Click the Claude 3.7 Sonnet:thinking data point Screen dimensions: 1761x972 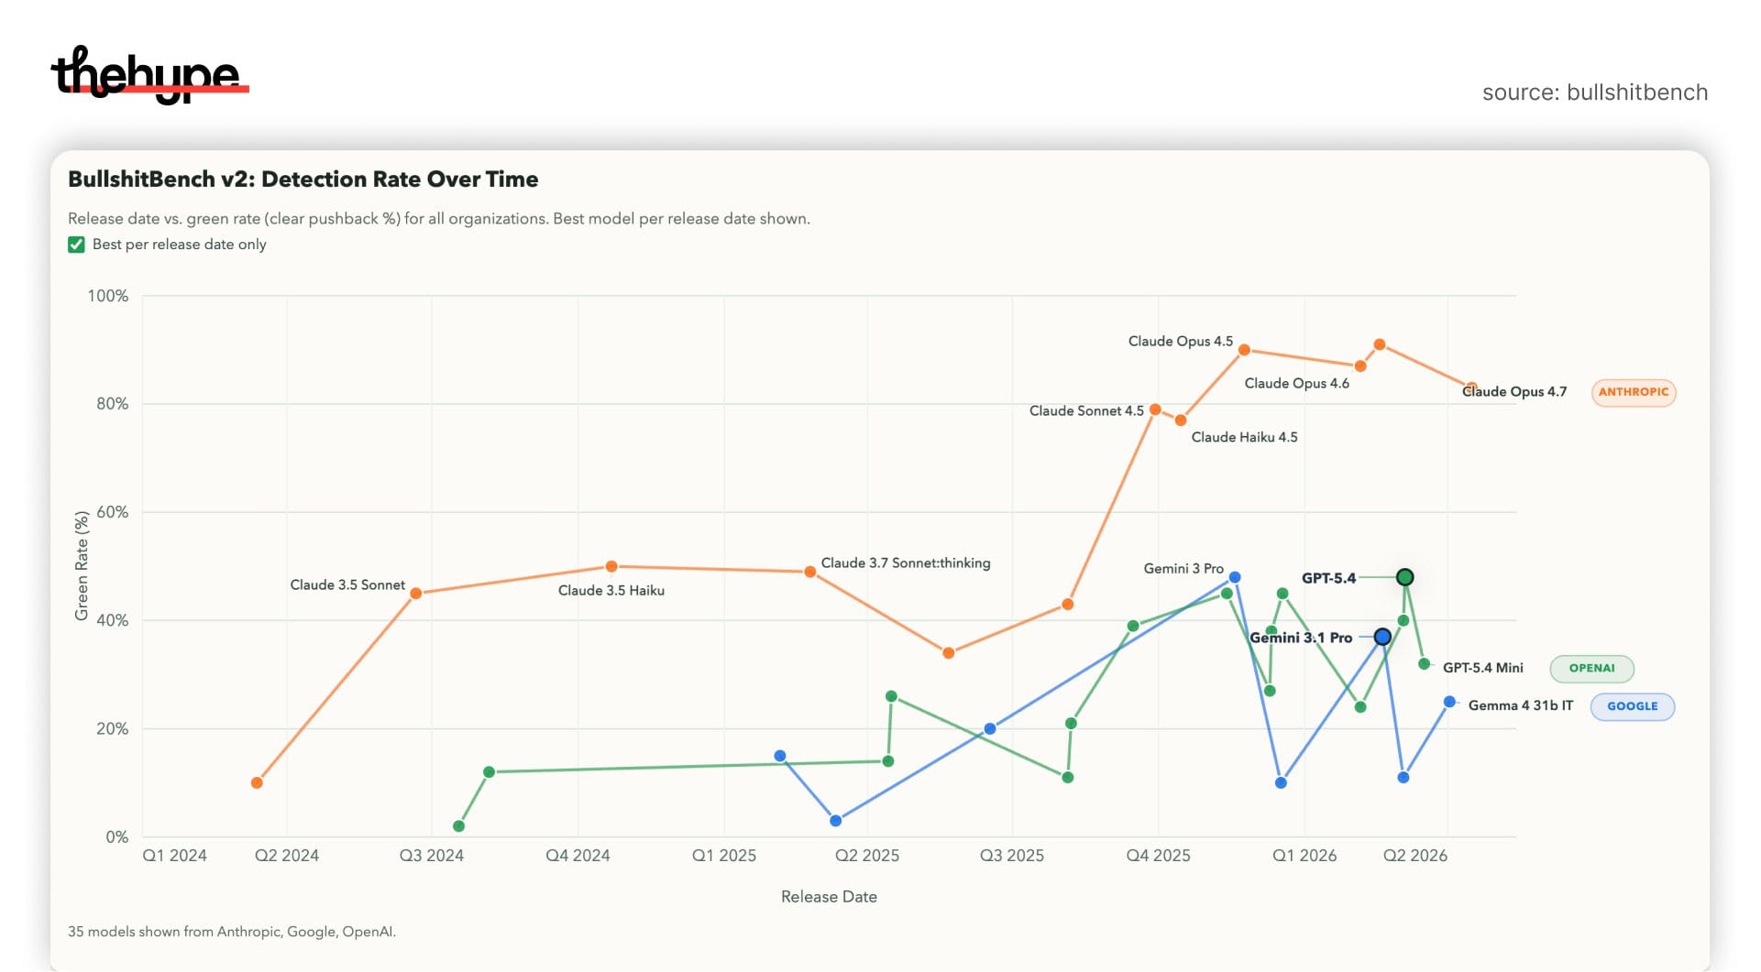(809, 572)
